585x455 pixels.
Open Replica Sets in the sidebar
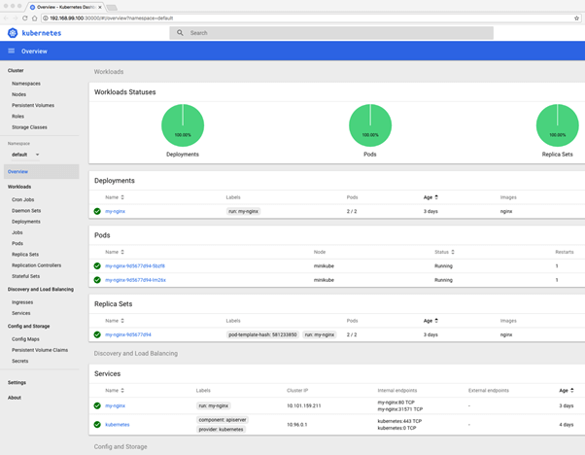tap(25, 254)
